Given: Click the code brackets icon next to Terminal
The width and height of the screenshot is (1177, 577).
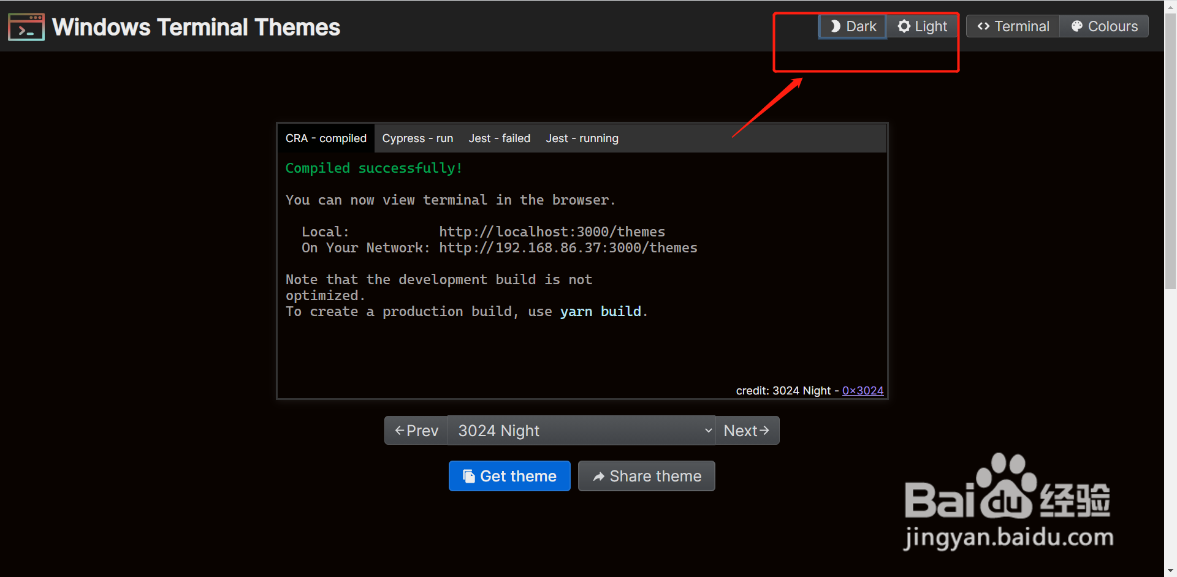Looking at the screenshot, I should click(x=983, y=26).
